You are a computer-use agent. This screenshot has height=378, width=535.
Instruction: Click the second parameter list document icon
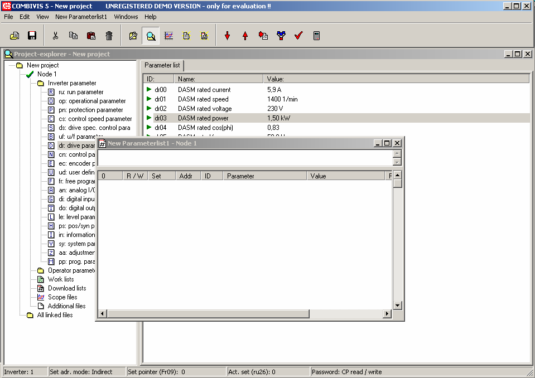[204, 36]
